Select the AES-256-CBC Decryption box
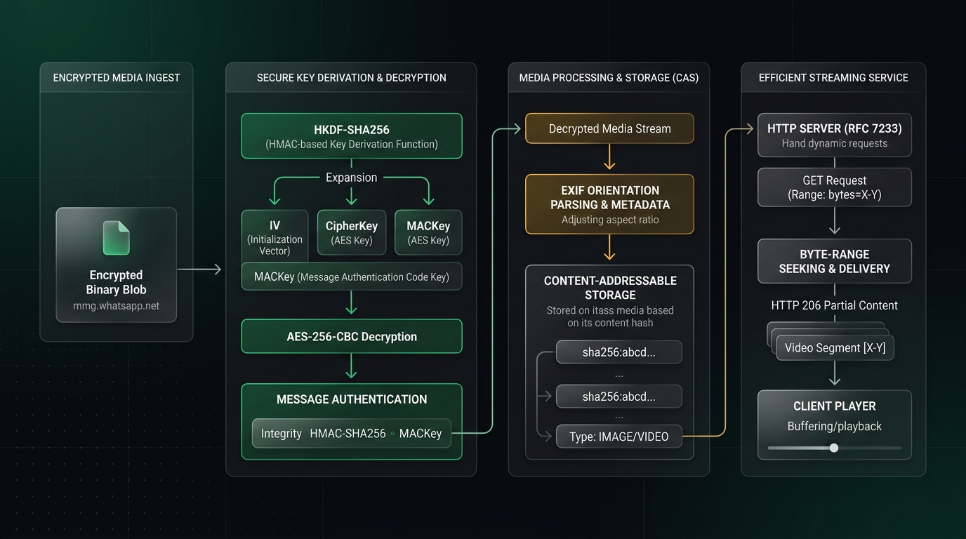This screenshot has width=966, height=539. click(x=352, y=336)
